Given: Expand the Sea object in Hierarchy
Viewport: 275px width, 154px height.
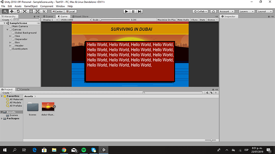Looking at the screenshot, I should [10, 36].
